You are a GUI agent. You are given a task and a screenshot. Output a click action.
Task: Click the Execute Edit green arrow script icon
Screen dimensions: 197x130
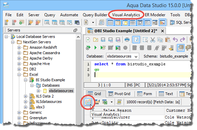click(103, 48)
